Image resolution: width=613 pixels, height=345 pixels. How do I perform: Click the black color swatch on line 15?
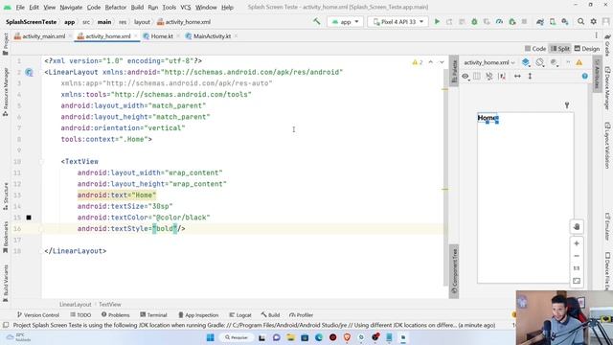click(29, 218)
